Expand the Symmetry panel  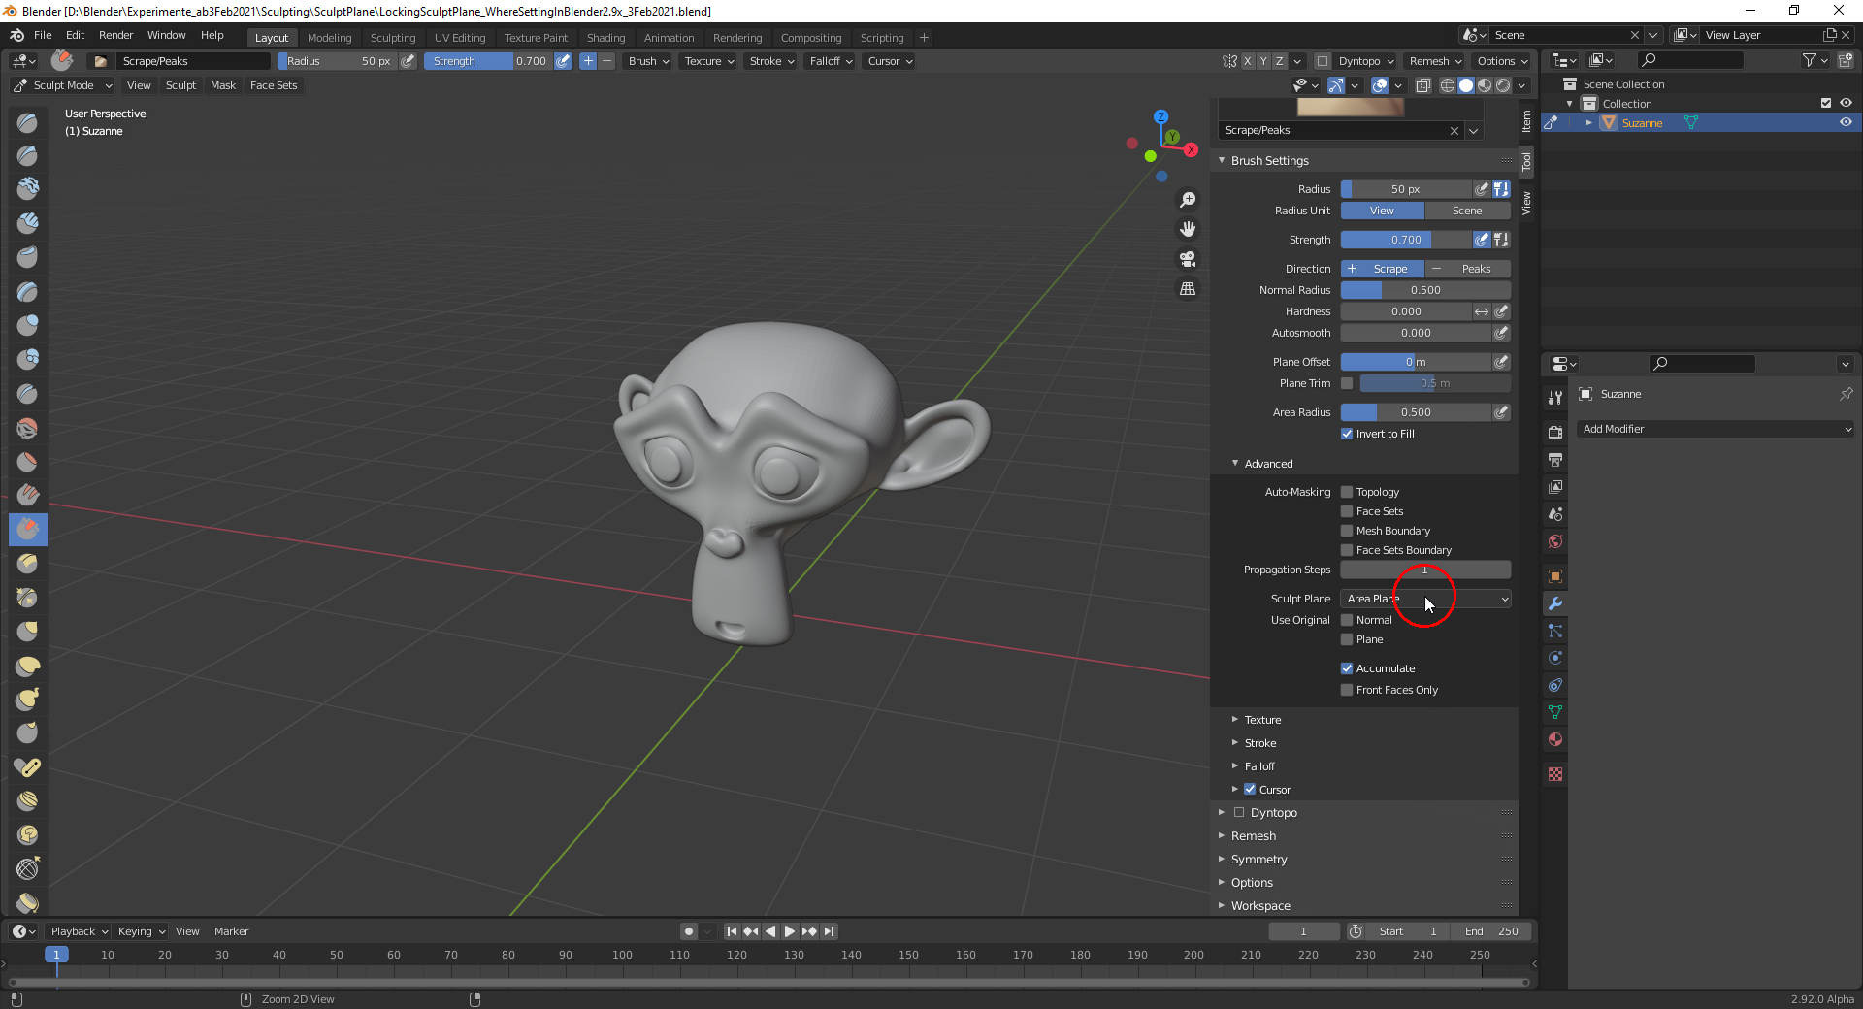pos(1258,860)
